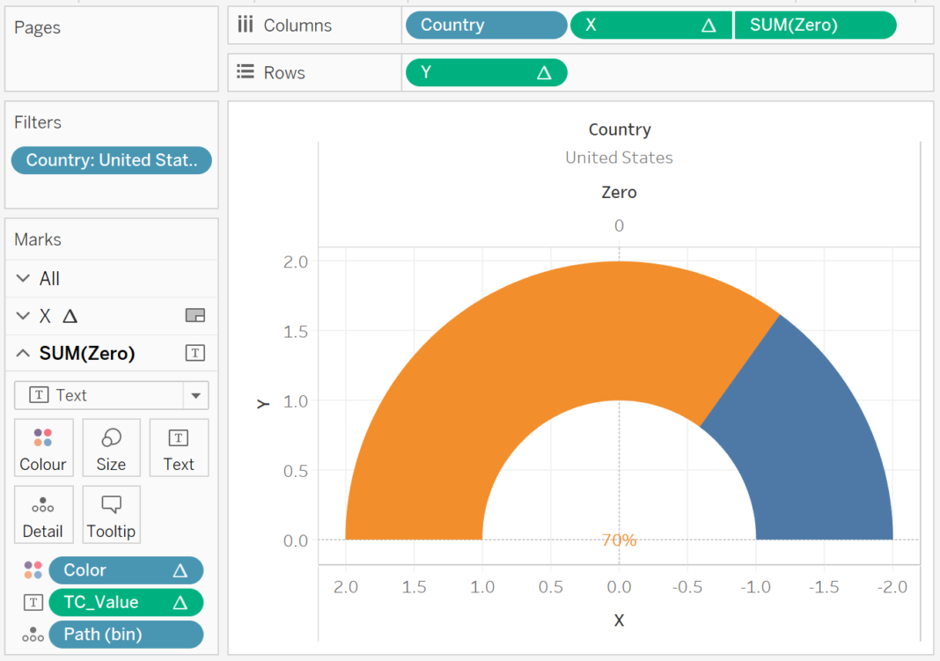Screen dimensions: 940x661
Task: Select the Country: United States filter pill
Action: pos(112,160)
